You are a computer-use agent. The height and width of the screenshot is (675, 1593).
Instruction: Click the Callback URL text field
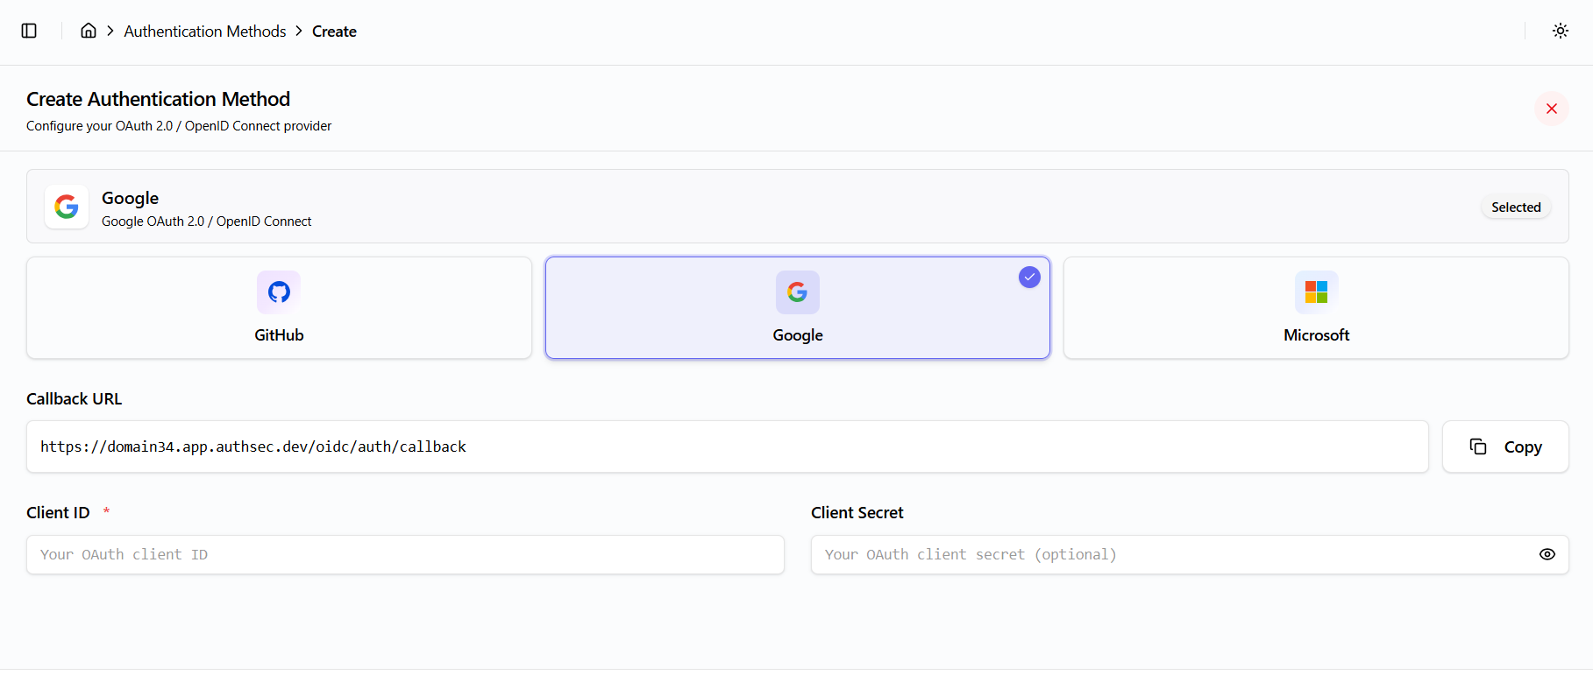(728, 446)
